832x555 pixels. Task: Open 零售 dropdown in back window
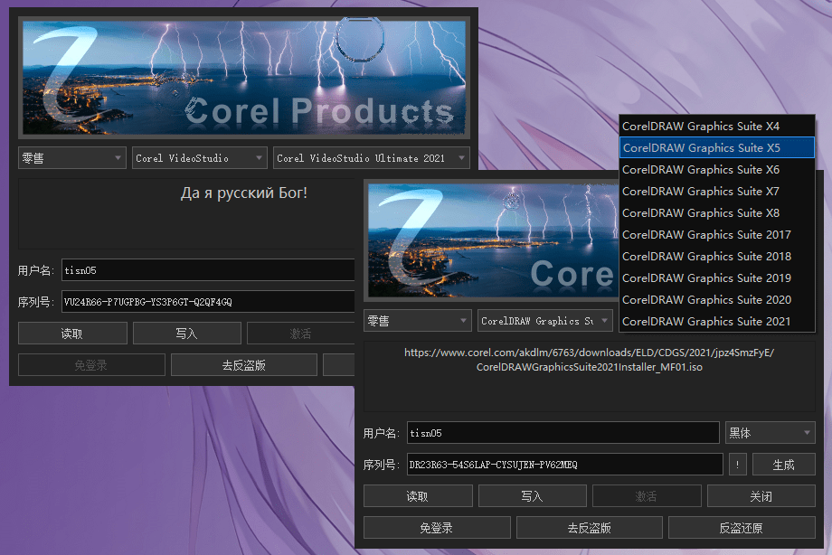coord(72,158)
